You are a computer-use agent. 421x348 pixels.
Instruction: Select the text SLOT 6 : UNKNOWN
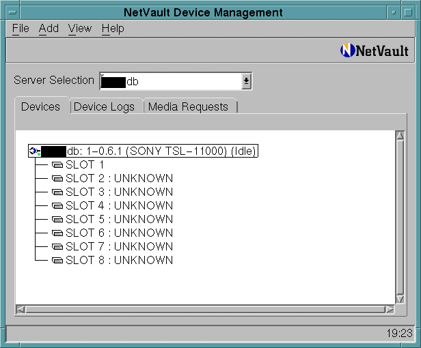[119, 233]
